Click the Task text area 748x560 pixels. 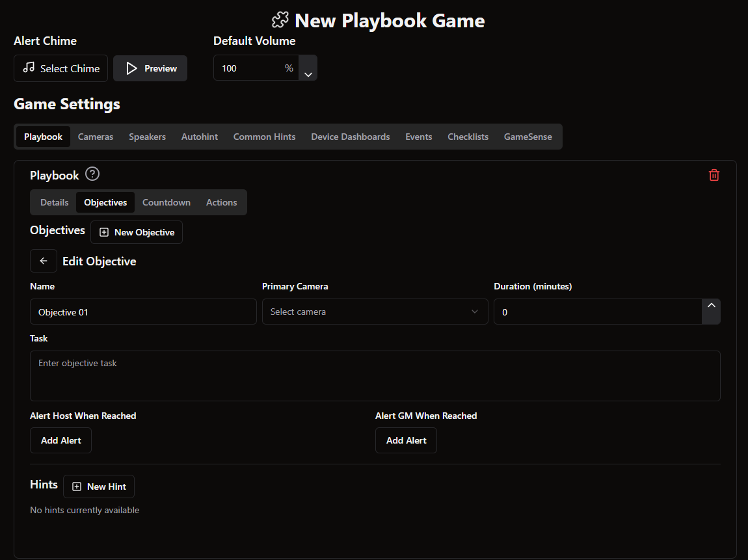[x=375, y=376]
